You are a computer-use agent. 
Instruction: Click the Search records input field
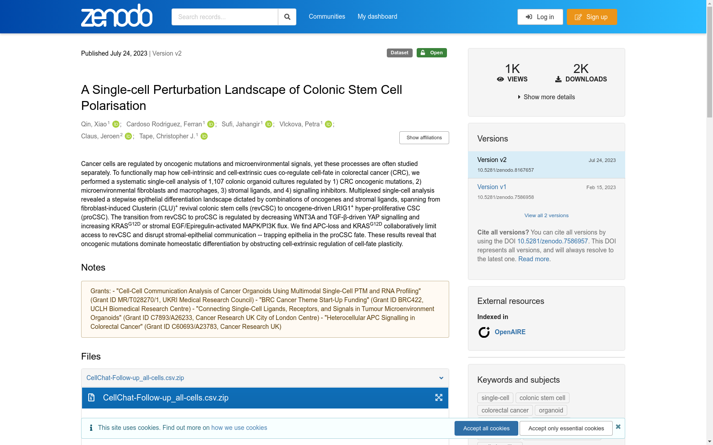click(225, 17)
